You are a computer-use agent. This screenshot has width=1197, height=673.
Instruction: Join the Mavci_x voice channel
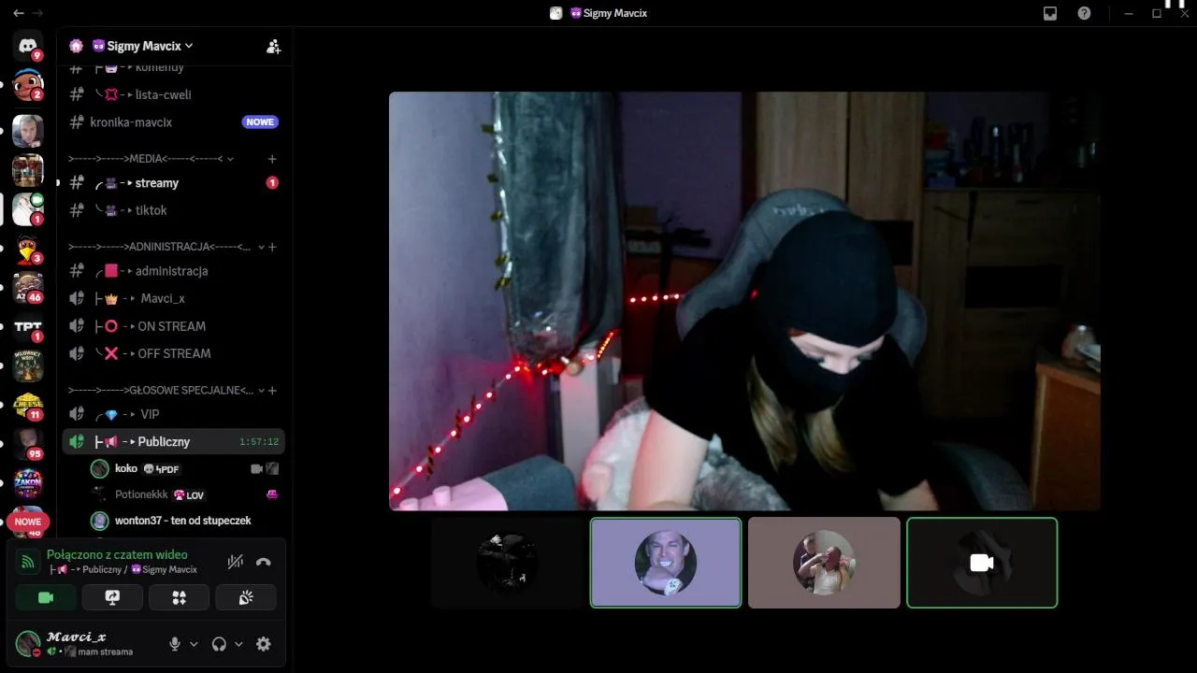(173, 298)
